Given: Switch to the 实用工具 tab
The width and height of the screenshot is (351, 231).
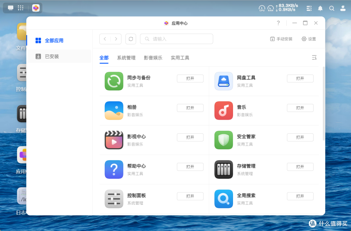Looking at the screenshot, I should [180, 58].
